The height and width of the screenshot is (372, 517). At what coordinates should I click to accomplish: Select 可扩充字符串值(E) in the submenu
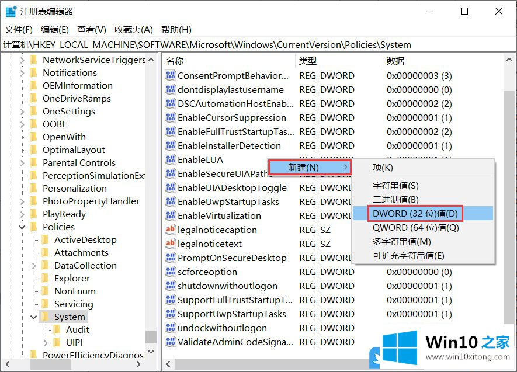(x=423, y=256)
